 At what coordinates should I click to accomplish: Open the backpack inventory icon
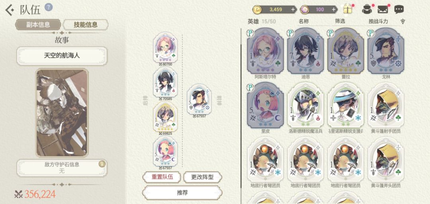tap(367, 9)
